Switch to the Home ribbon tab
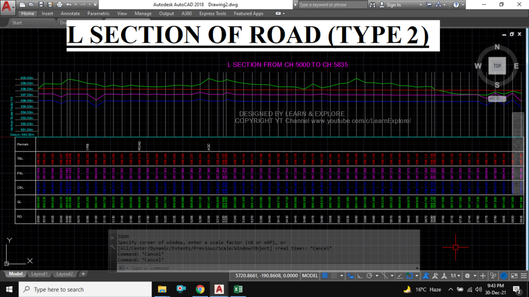Viewport: 529px width, 297px height. pyautogui.click(x=28, y=14)
